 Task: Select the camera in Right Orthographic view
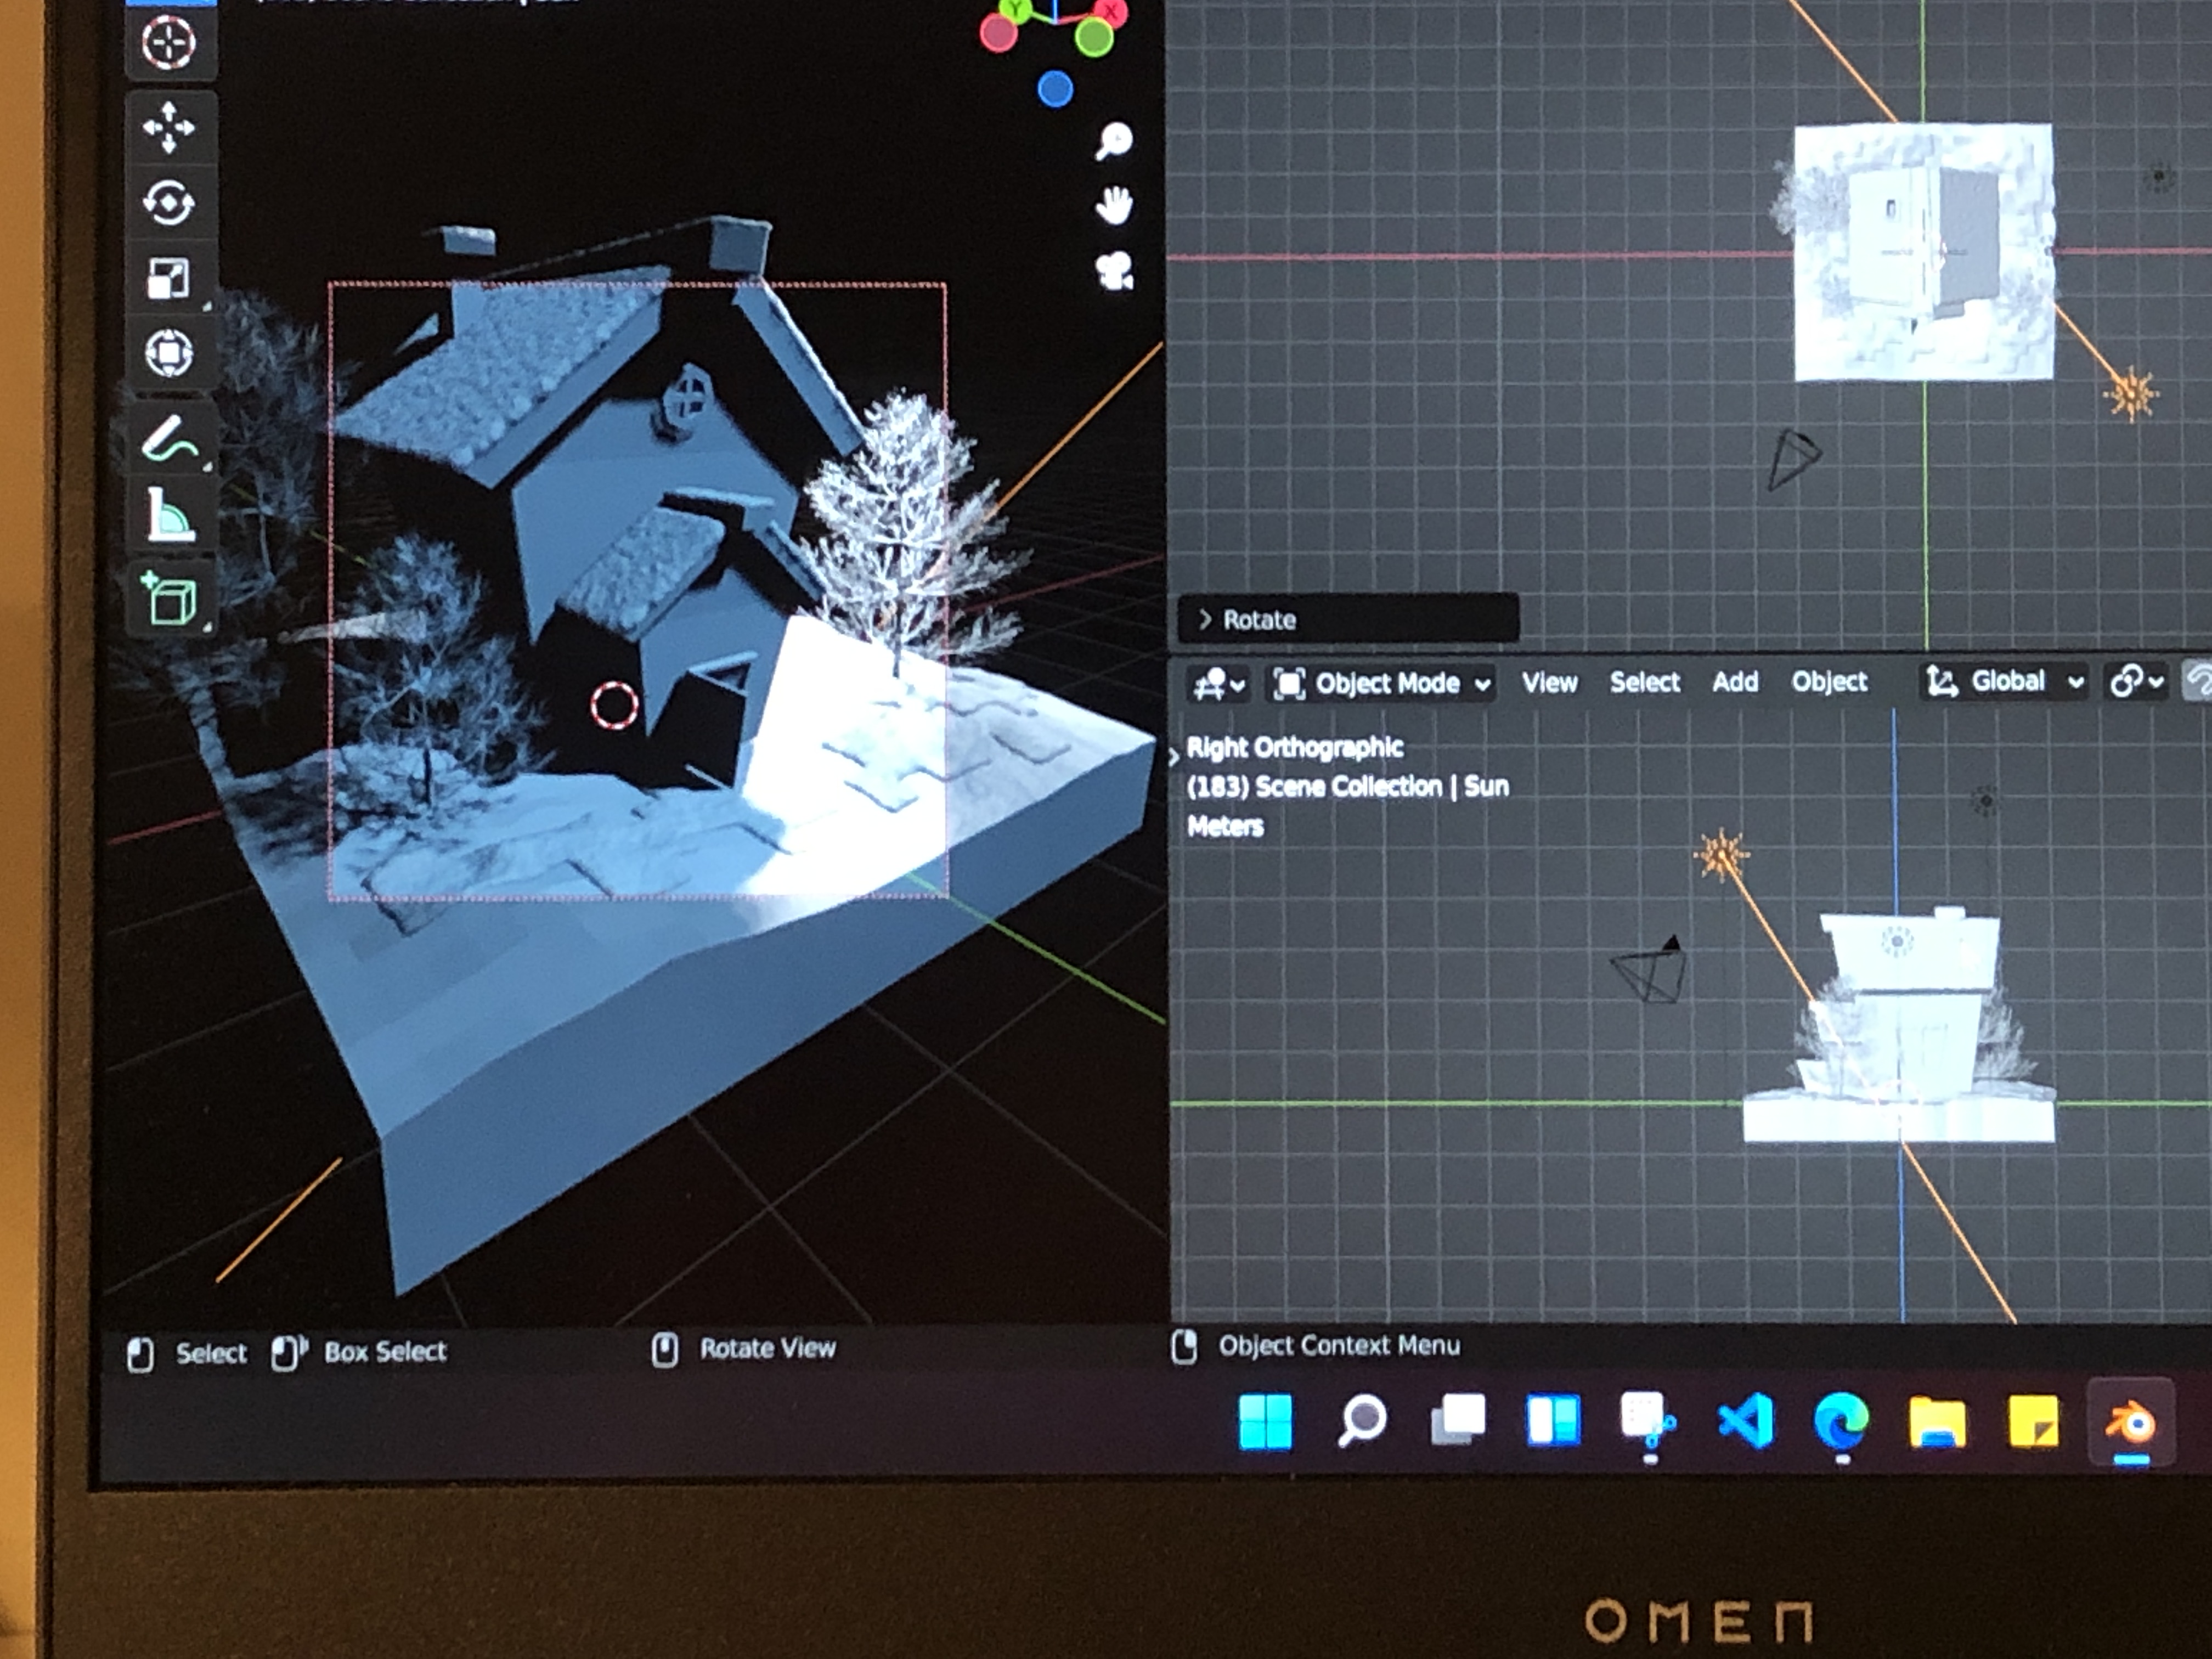coord(1649,969)
